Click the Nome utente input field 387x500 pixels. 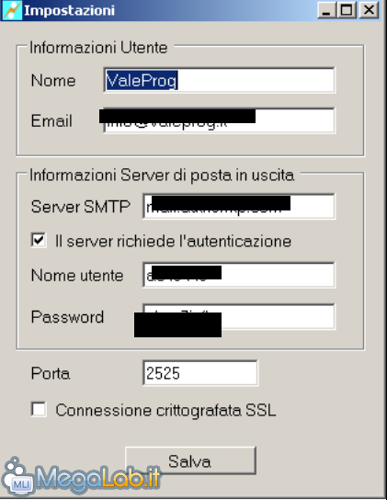click(239, 275)
